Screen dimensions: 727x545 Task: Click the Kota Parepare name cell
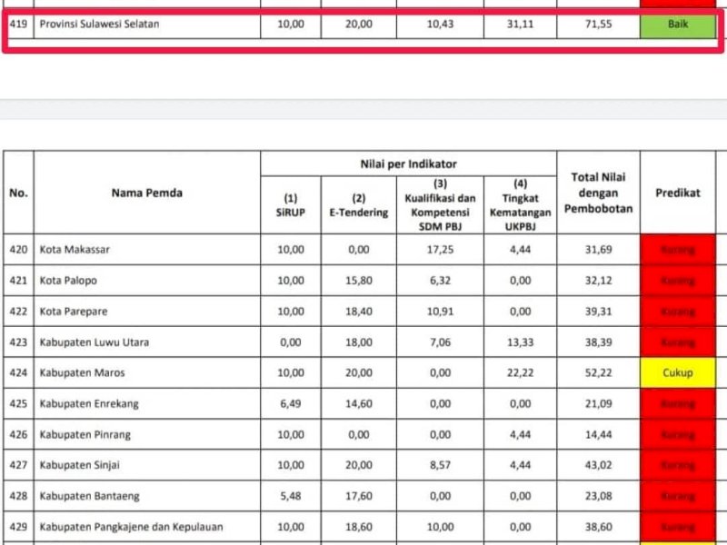(x=74, y=311)
